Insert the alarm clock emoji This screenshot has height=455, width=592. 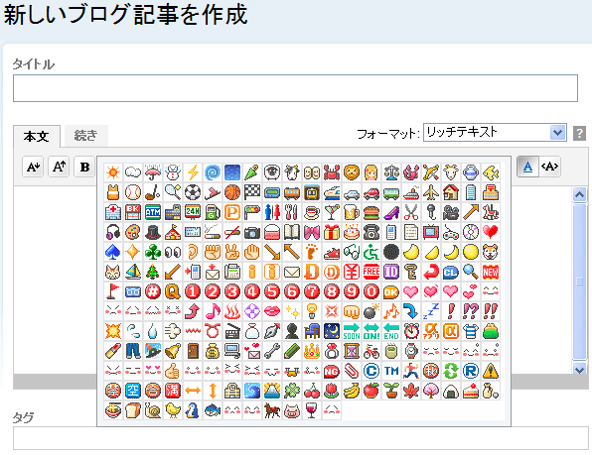(x=411, y=331)
